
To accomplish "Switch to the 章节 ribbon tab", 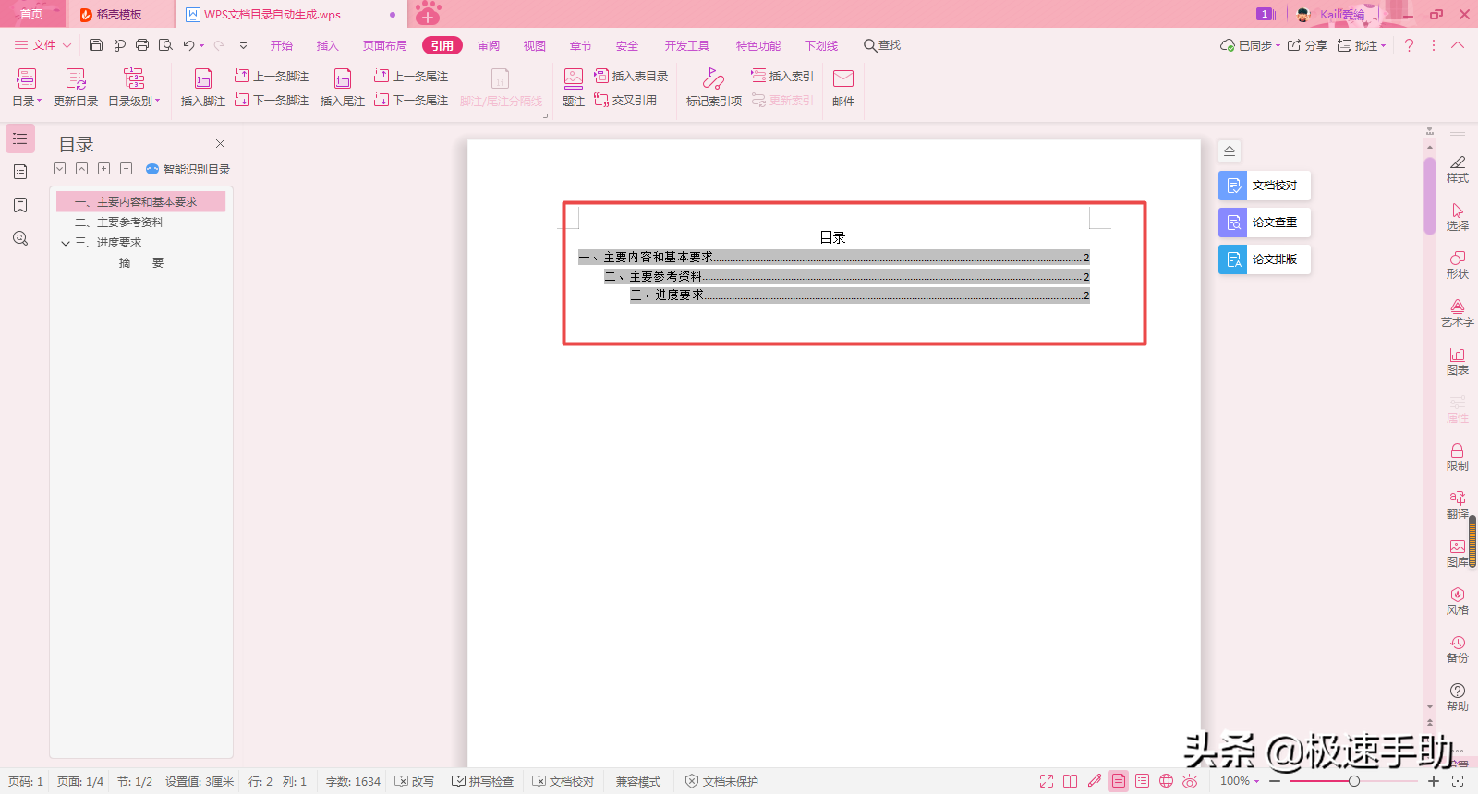I will 581,45.
